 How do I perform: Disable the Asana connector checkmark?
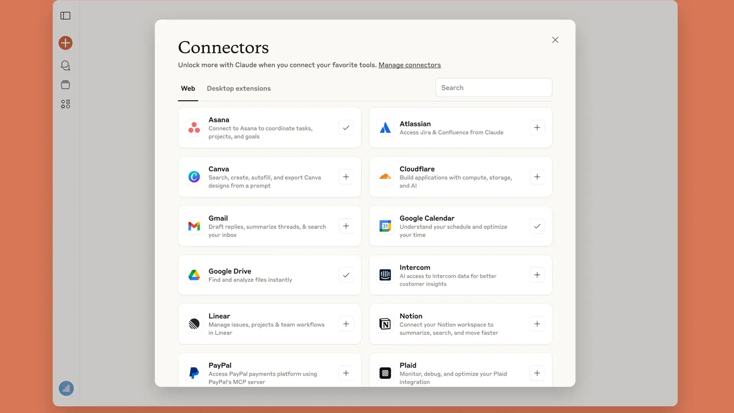click(x=346, y=128)
